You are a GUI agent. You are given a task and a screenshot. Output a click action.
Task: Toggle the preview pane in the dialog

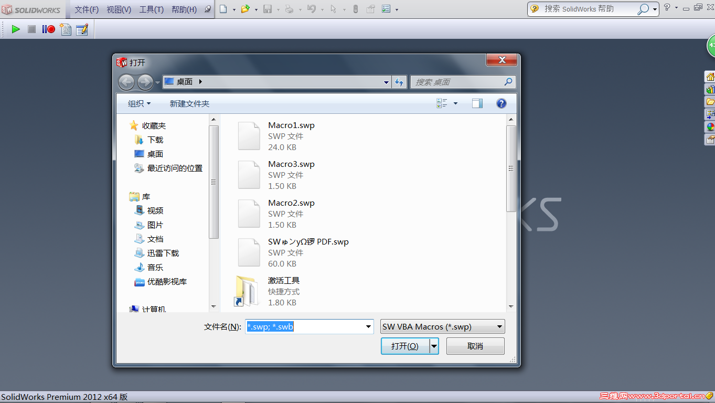pos(477,103)
